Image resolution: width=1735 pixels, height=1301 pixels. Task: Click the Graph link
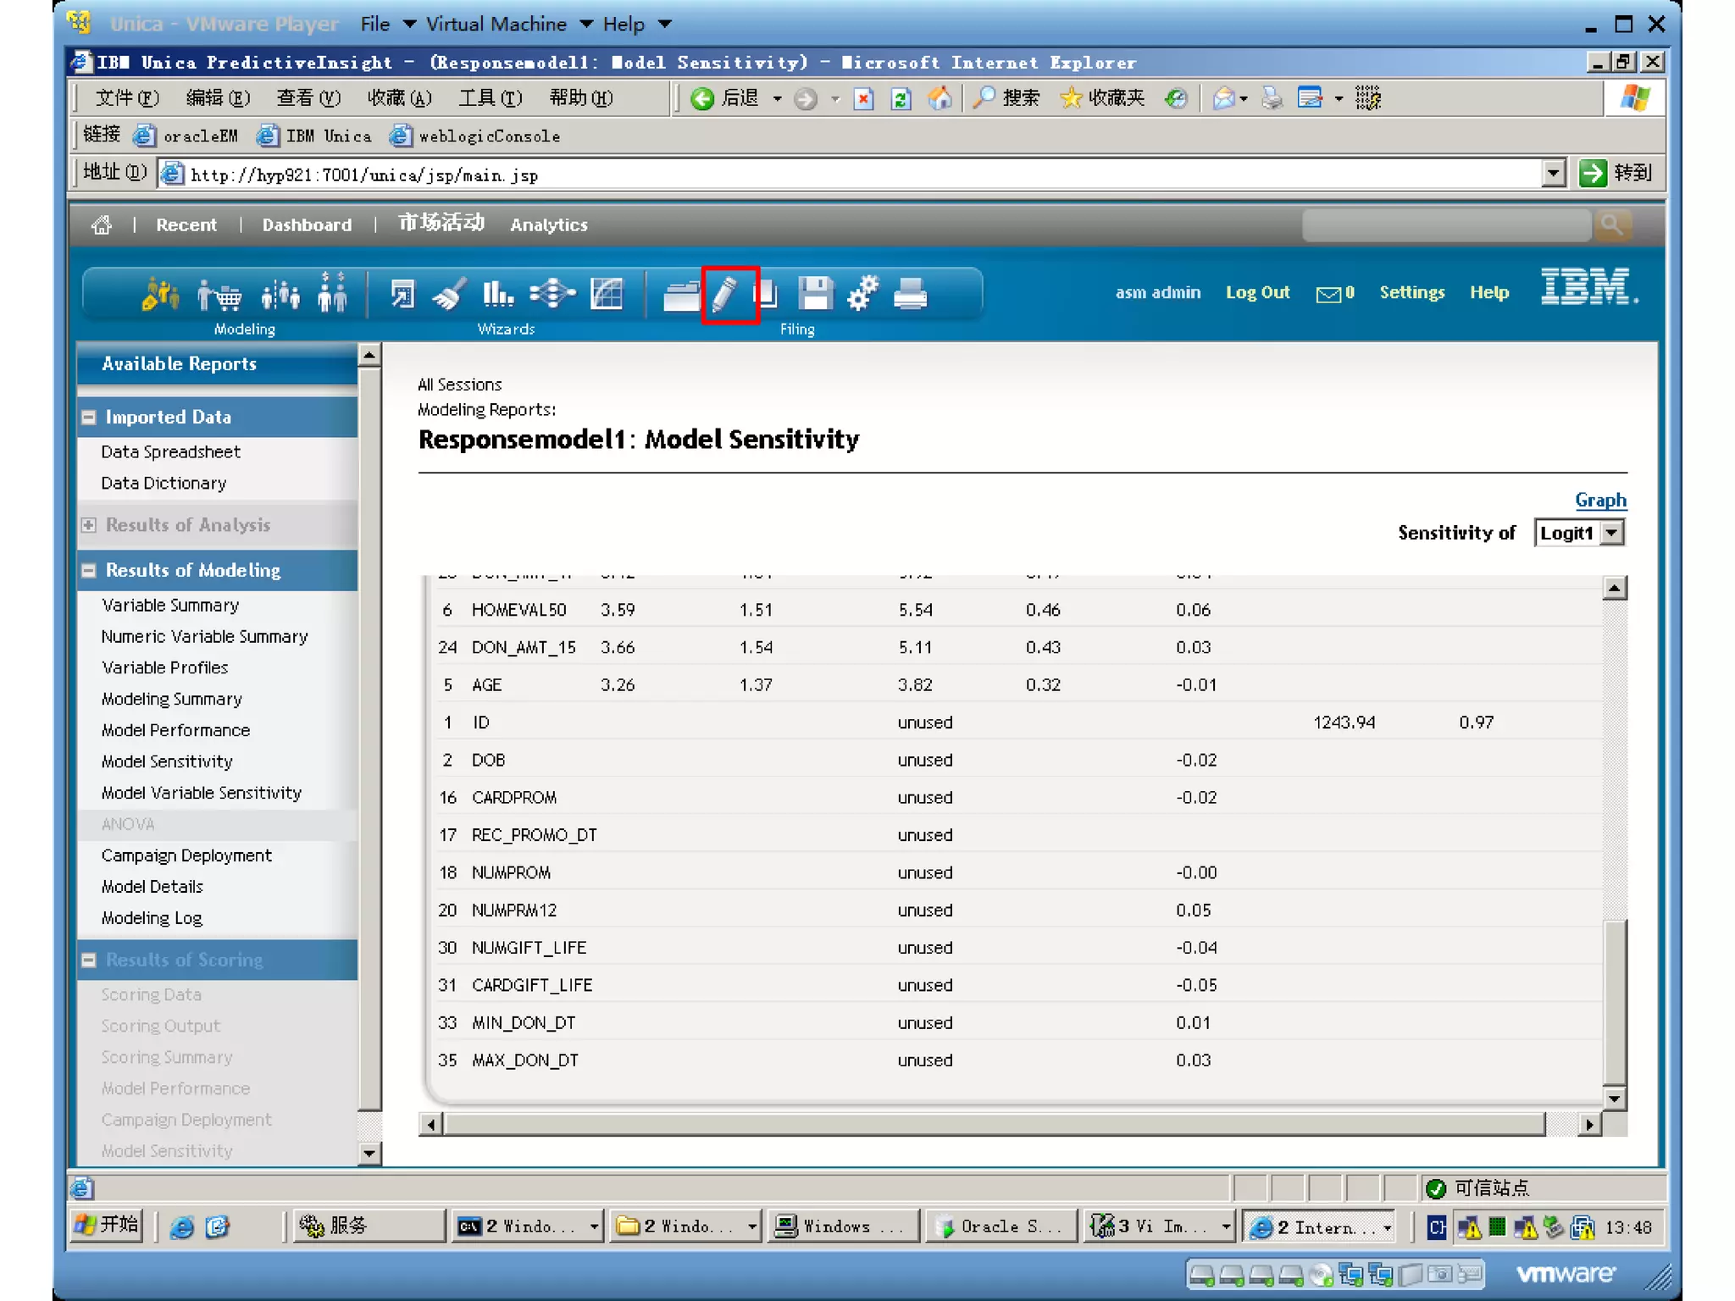(x=1600, y=501)
